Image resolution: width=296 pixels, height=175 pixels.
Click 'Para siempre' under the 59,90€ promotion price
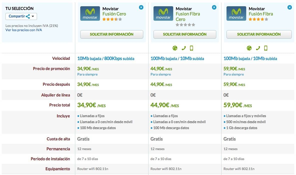(x=234, y=74)
